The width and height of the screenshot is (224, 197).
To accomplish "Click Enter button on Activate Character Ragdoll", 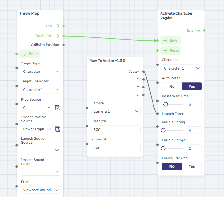I will 170,40.
